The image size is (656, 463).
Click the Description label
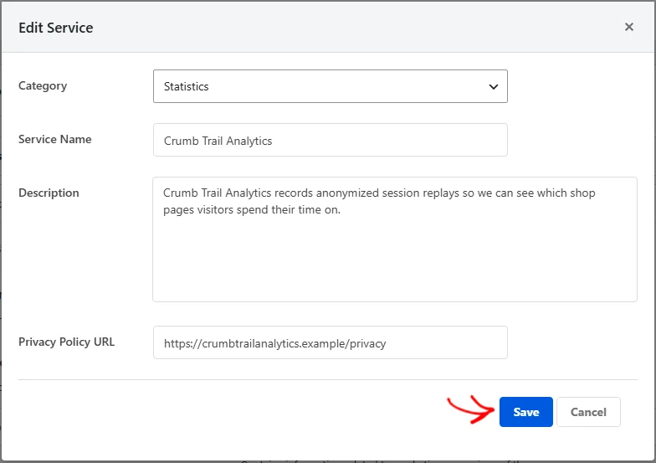[x=49, y=193]
